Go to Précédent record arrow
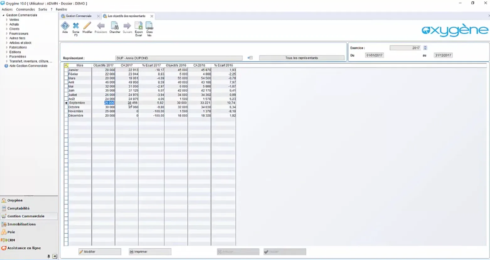Viewport: 490px width, 260px height. [101, 27]
